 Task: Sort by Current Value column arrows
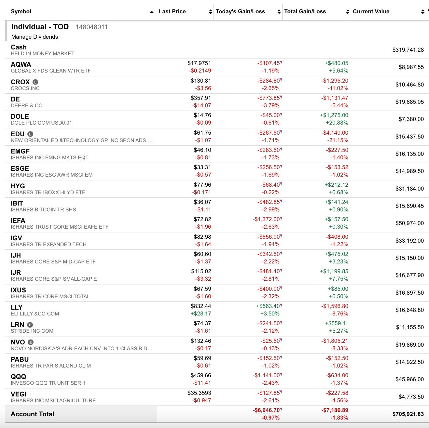423,12
